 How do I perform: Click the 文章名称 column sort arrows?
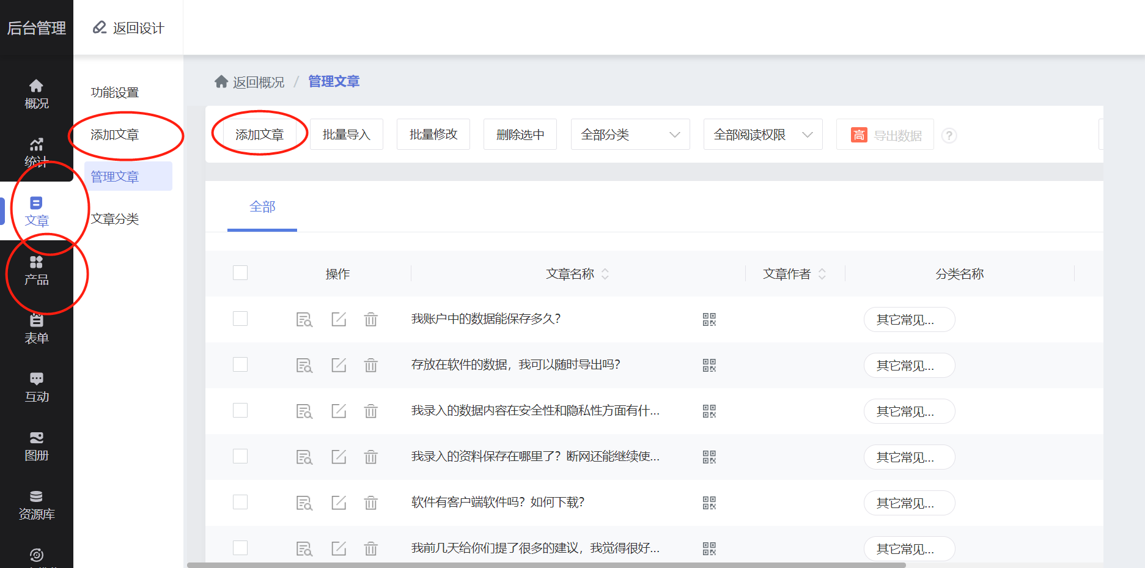605,274
